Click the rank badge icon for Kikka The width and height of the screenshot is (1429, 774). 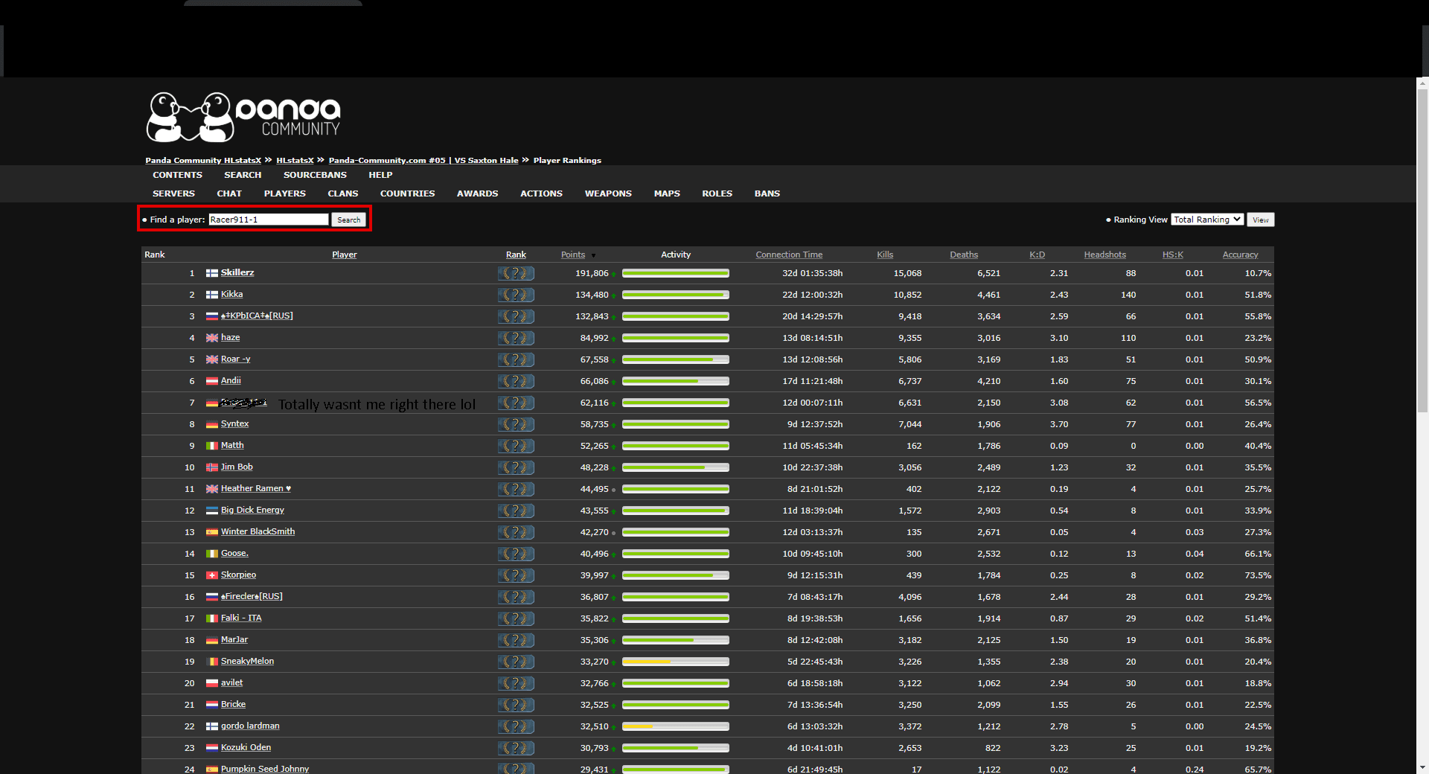[516, 295]
